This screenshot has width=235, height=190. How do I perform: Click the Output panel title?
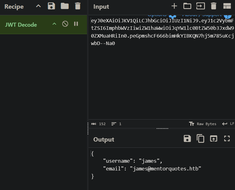104,139
